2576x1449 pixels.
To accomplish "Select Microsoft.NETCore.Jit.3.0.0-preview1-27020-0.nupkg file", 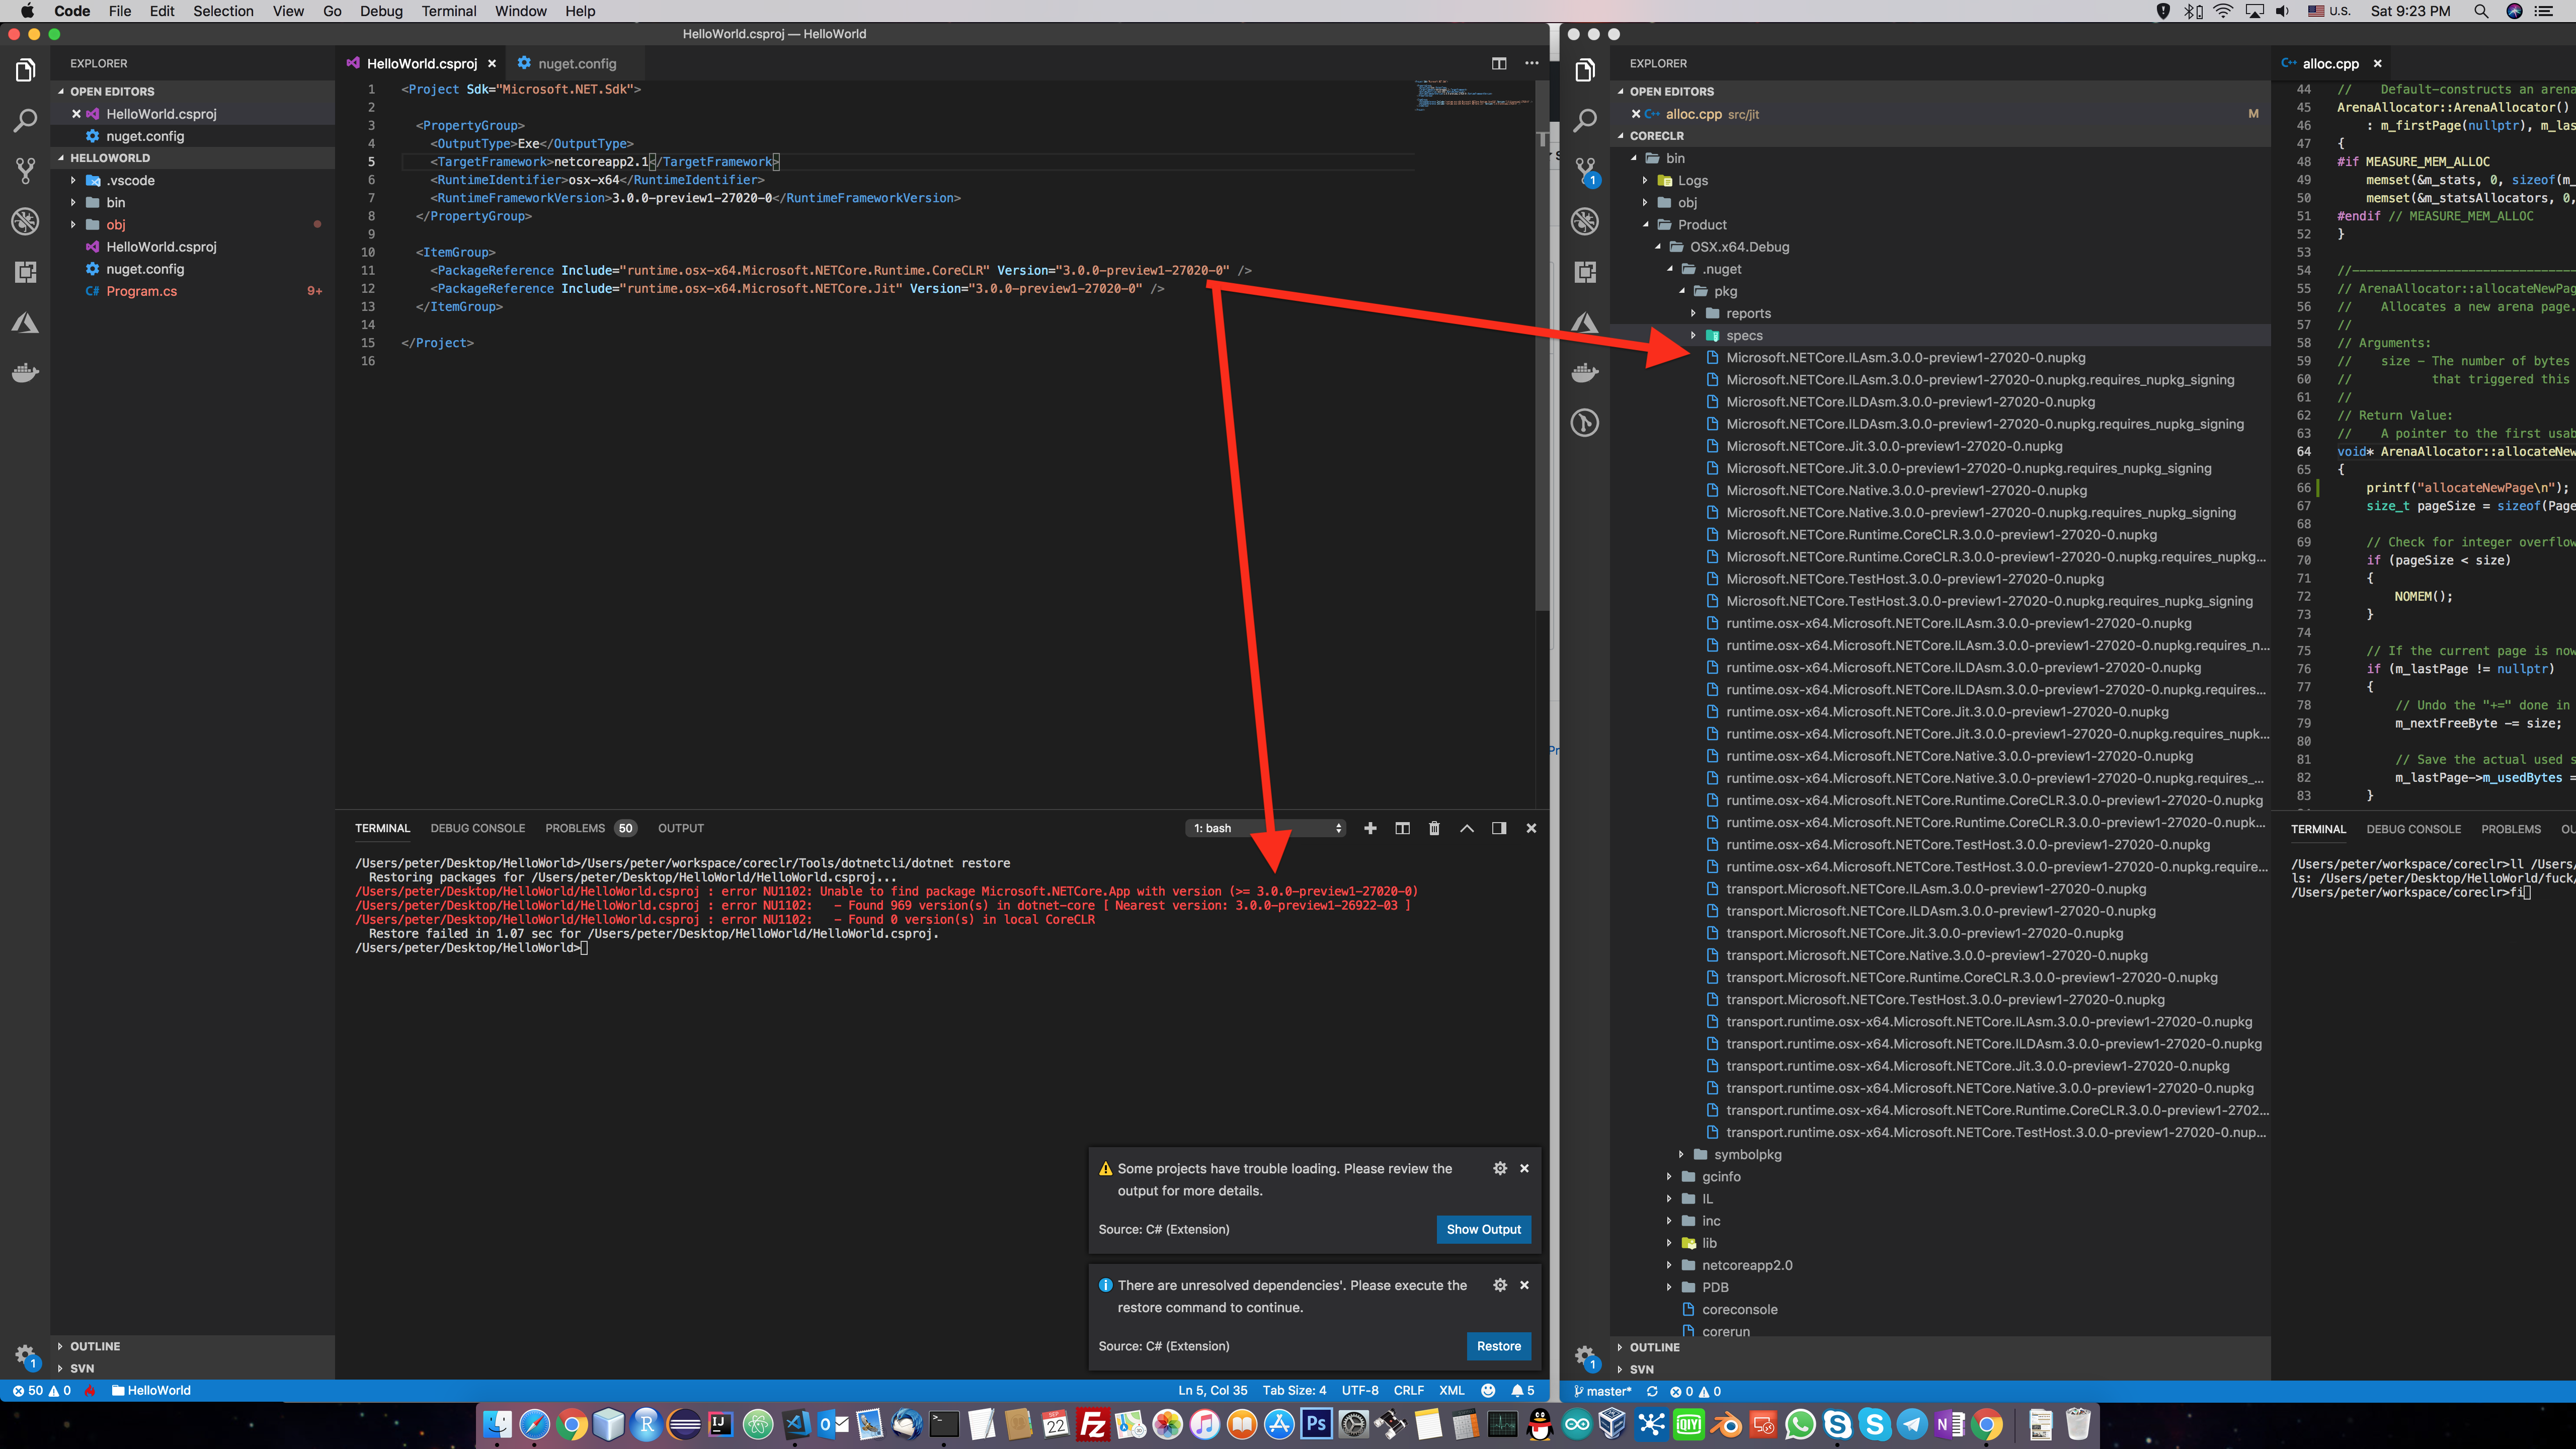I will coord(1894,446).
